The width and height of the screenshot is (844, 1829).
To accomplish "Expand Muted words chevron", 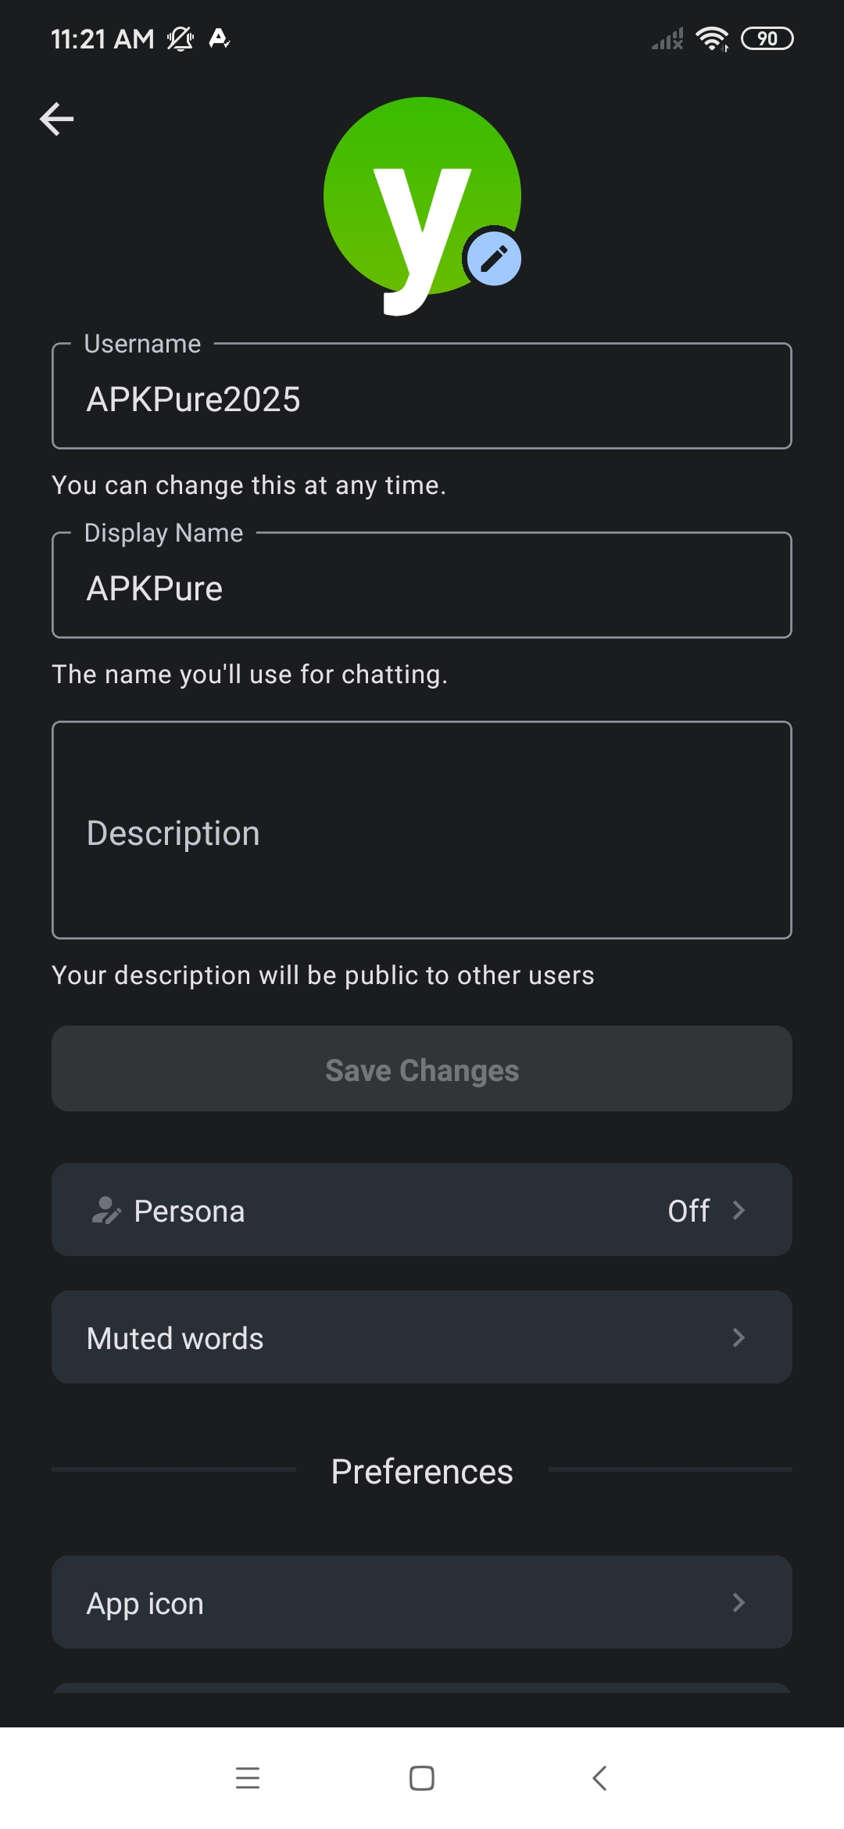I will (738, 1337).
